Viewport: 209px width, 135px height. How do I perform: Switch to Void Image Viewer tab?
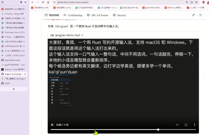click(x=14, y=32)
